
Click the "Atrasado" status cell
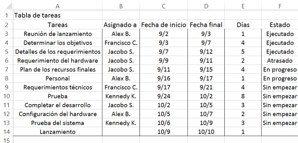coord(279,61)
